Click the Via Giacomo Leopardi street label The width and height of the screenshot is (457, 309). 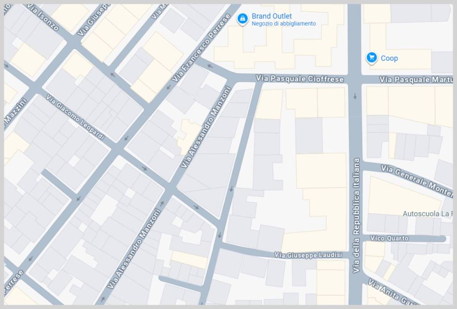pyautogui.click(x=75, y=117)
